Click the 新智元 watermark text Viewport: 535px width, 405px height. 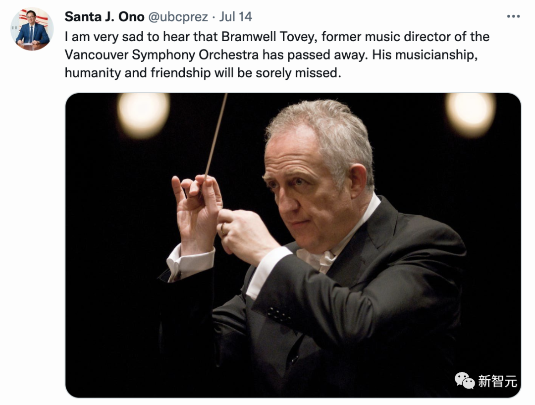[497, 381]
